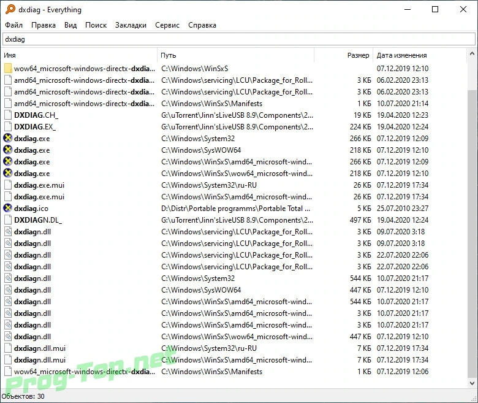Sort results by the Путь column header
Screen dimensions: 478x403
click(x=236, y=55)
